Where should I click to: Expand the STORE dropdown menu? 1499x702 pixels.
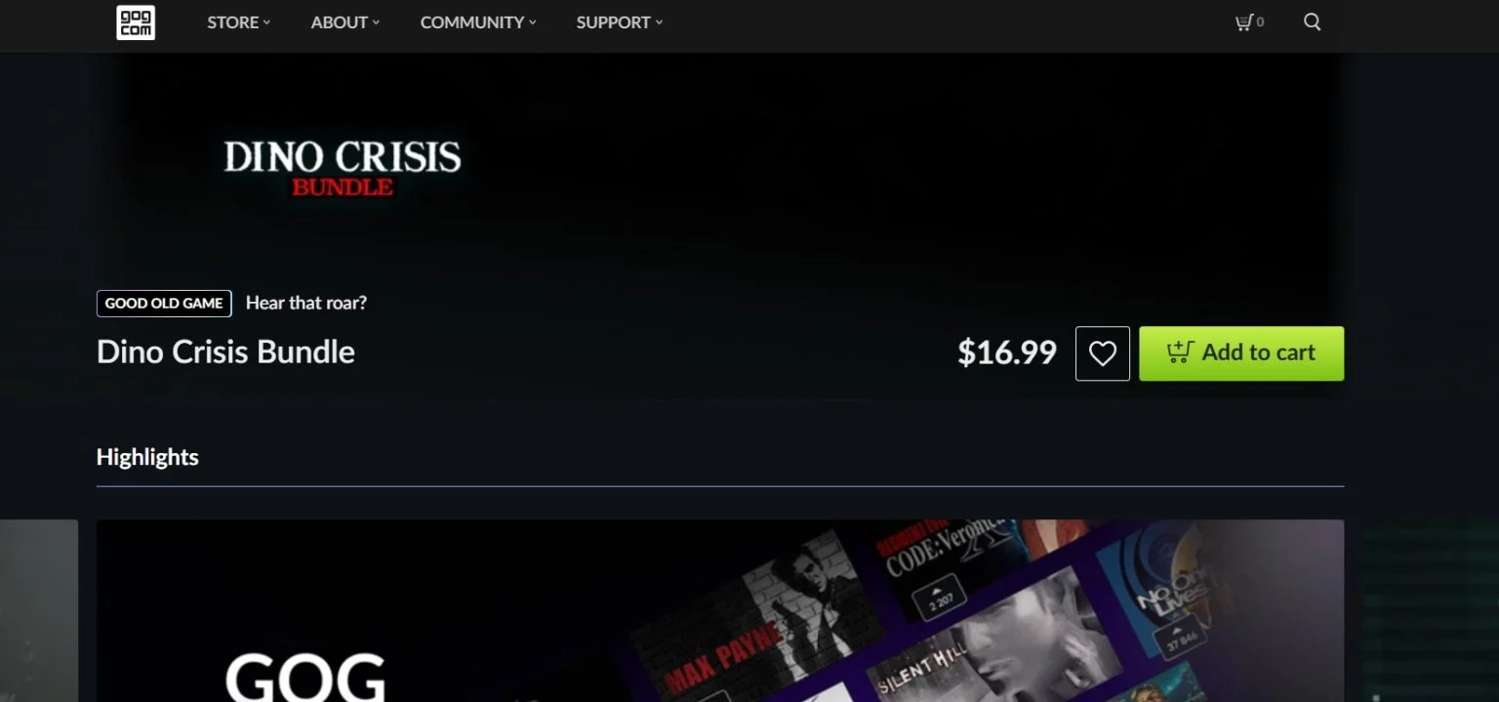click(x=239, y=22)
